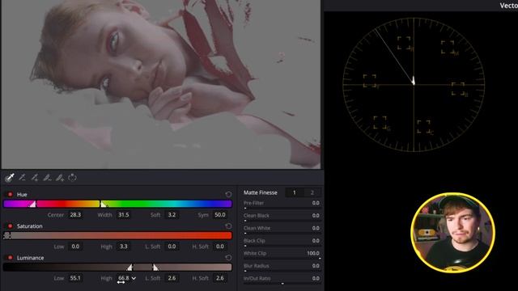This screenshot has width=518, height=291.
Task: Click the White Clip value 100.0
Action: click(313, 253)
